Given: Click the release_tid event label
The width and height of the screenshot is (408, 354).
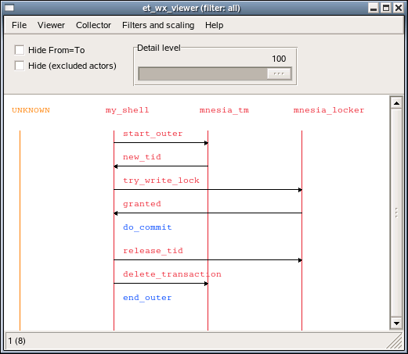Looking at the screenshot, I should pyautogui.click(x=153, y=251).
